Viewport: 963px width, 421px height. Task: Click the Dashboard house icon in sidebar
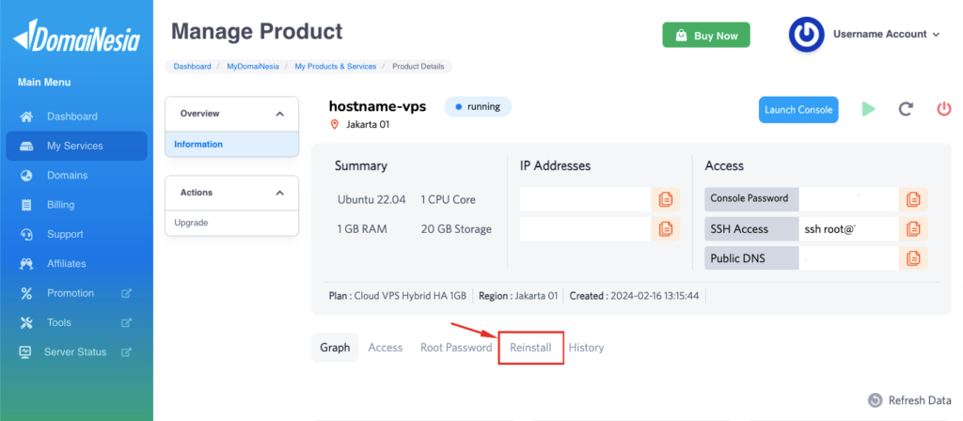pyautogui.click(x=26, y=117)
